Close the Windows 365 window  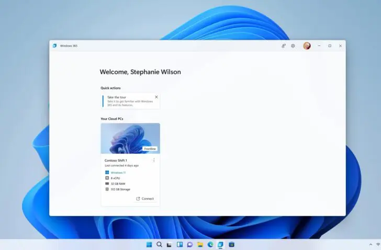click(340, 46)
